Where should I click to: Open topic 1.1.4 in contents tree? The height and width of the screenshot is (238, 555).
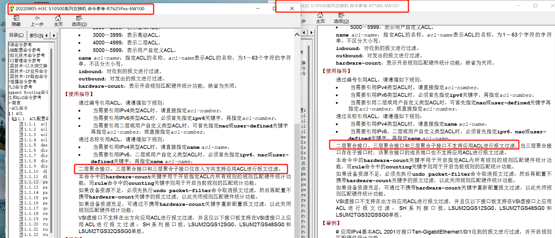(x=33, y=140)
